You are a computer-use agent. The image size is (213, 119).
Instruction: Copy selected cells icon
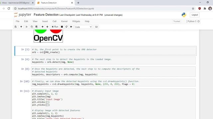click(x=32, y=27)
